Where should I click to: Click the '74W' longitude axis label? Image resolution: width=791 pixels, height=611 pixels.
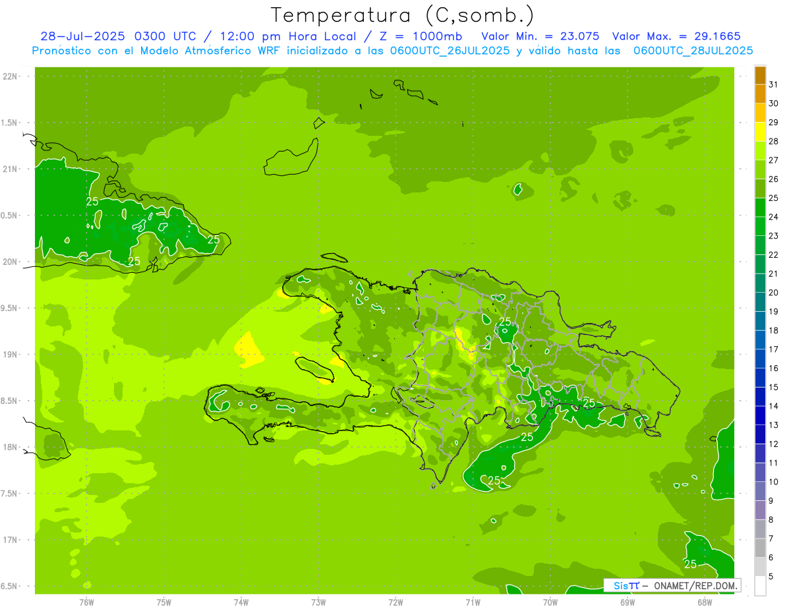[x=241, y=602]
